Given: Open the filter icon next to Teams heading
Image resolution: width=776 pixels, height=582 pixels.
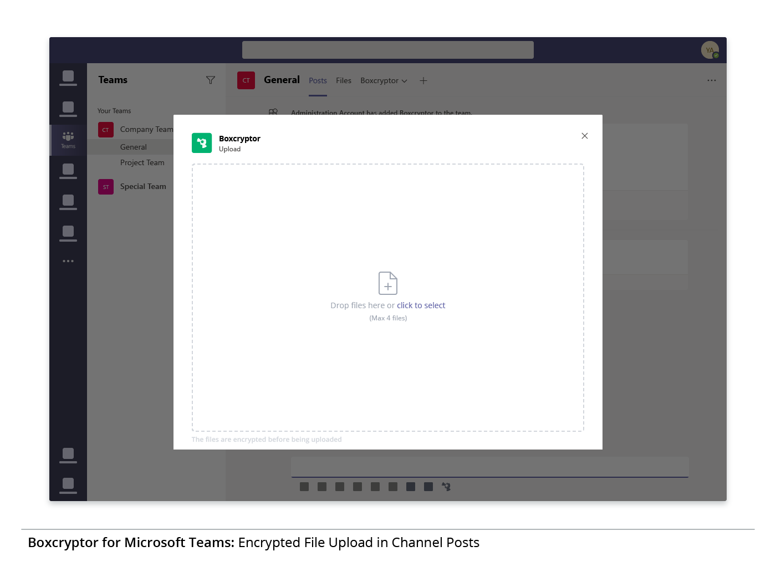Looking at the screenshot, I should [x=211, y=80].
